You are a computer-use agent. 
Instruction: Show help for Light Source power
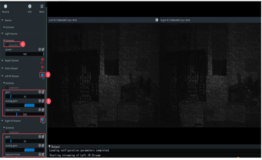[40, 49]
